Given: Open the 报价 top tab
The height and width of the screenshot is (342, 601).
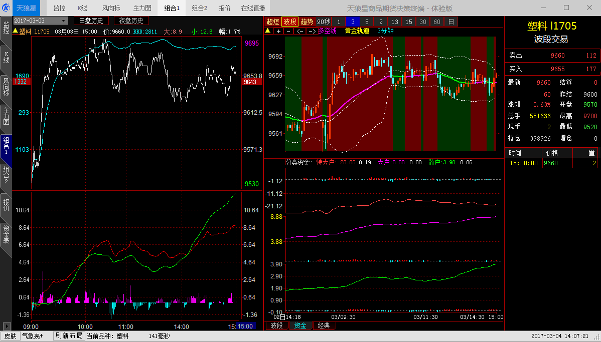Looking at the screenshot, I should (x=225, y=8).
